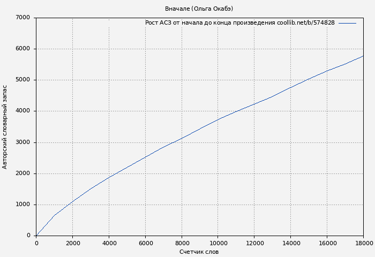Click the Y-axis label "Авторский словарный запас"
Screen dimensions: 375x257
[x=5, y=127]
